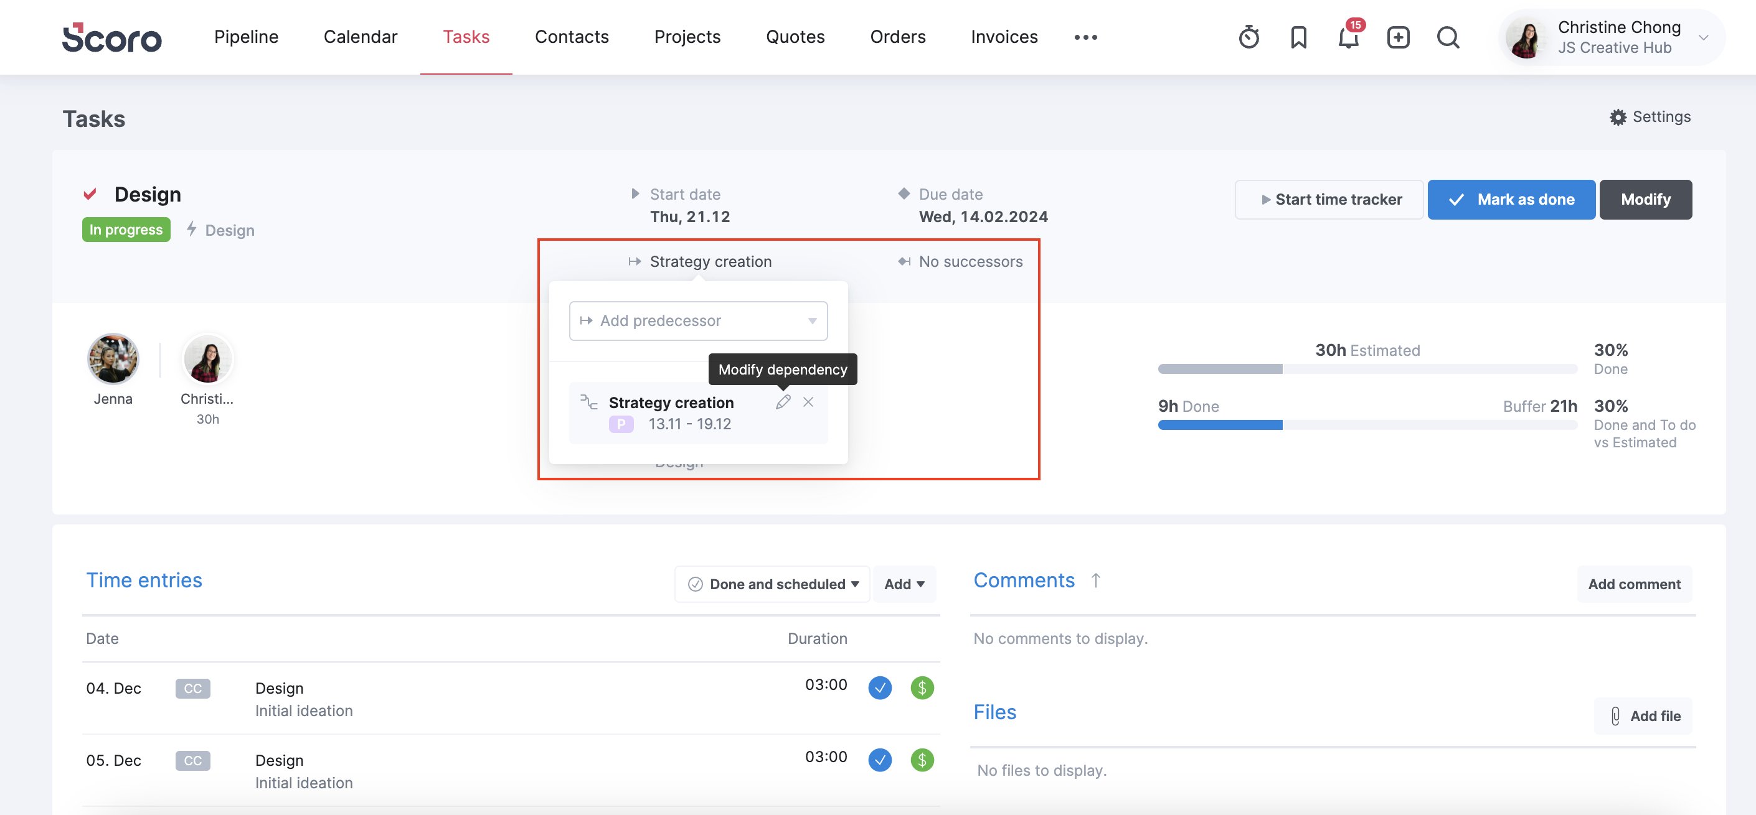Click the red checkmark beside Design title
The width and height of the screenshot is (1756, 815).
(x=90, y=194)
